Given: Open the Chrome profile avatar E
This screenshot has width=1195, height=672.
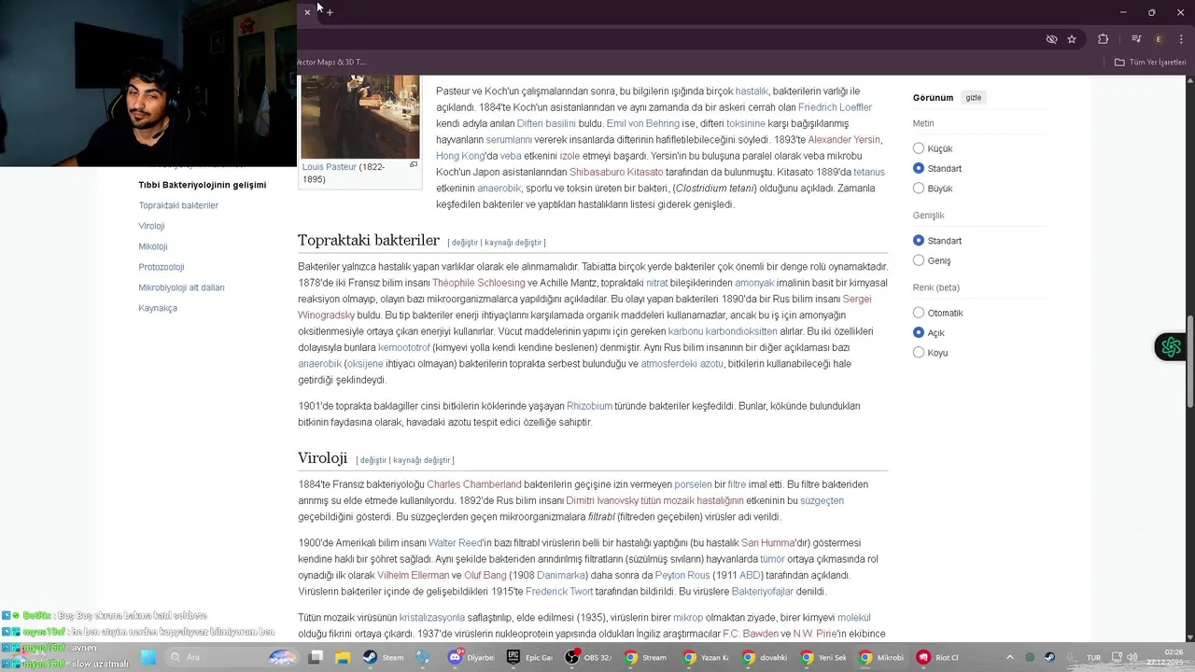Looking at the screenshot, I should point(1159,39).
